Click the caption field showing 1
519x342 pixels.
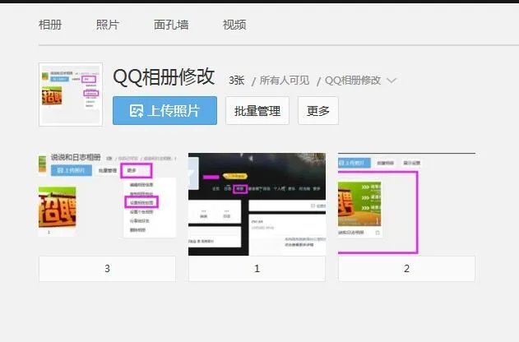pos(257,269)
